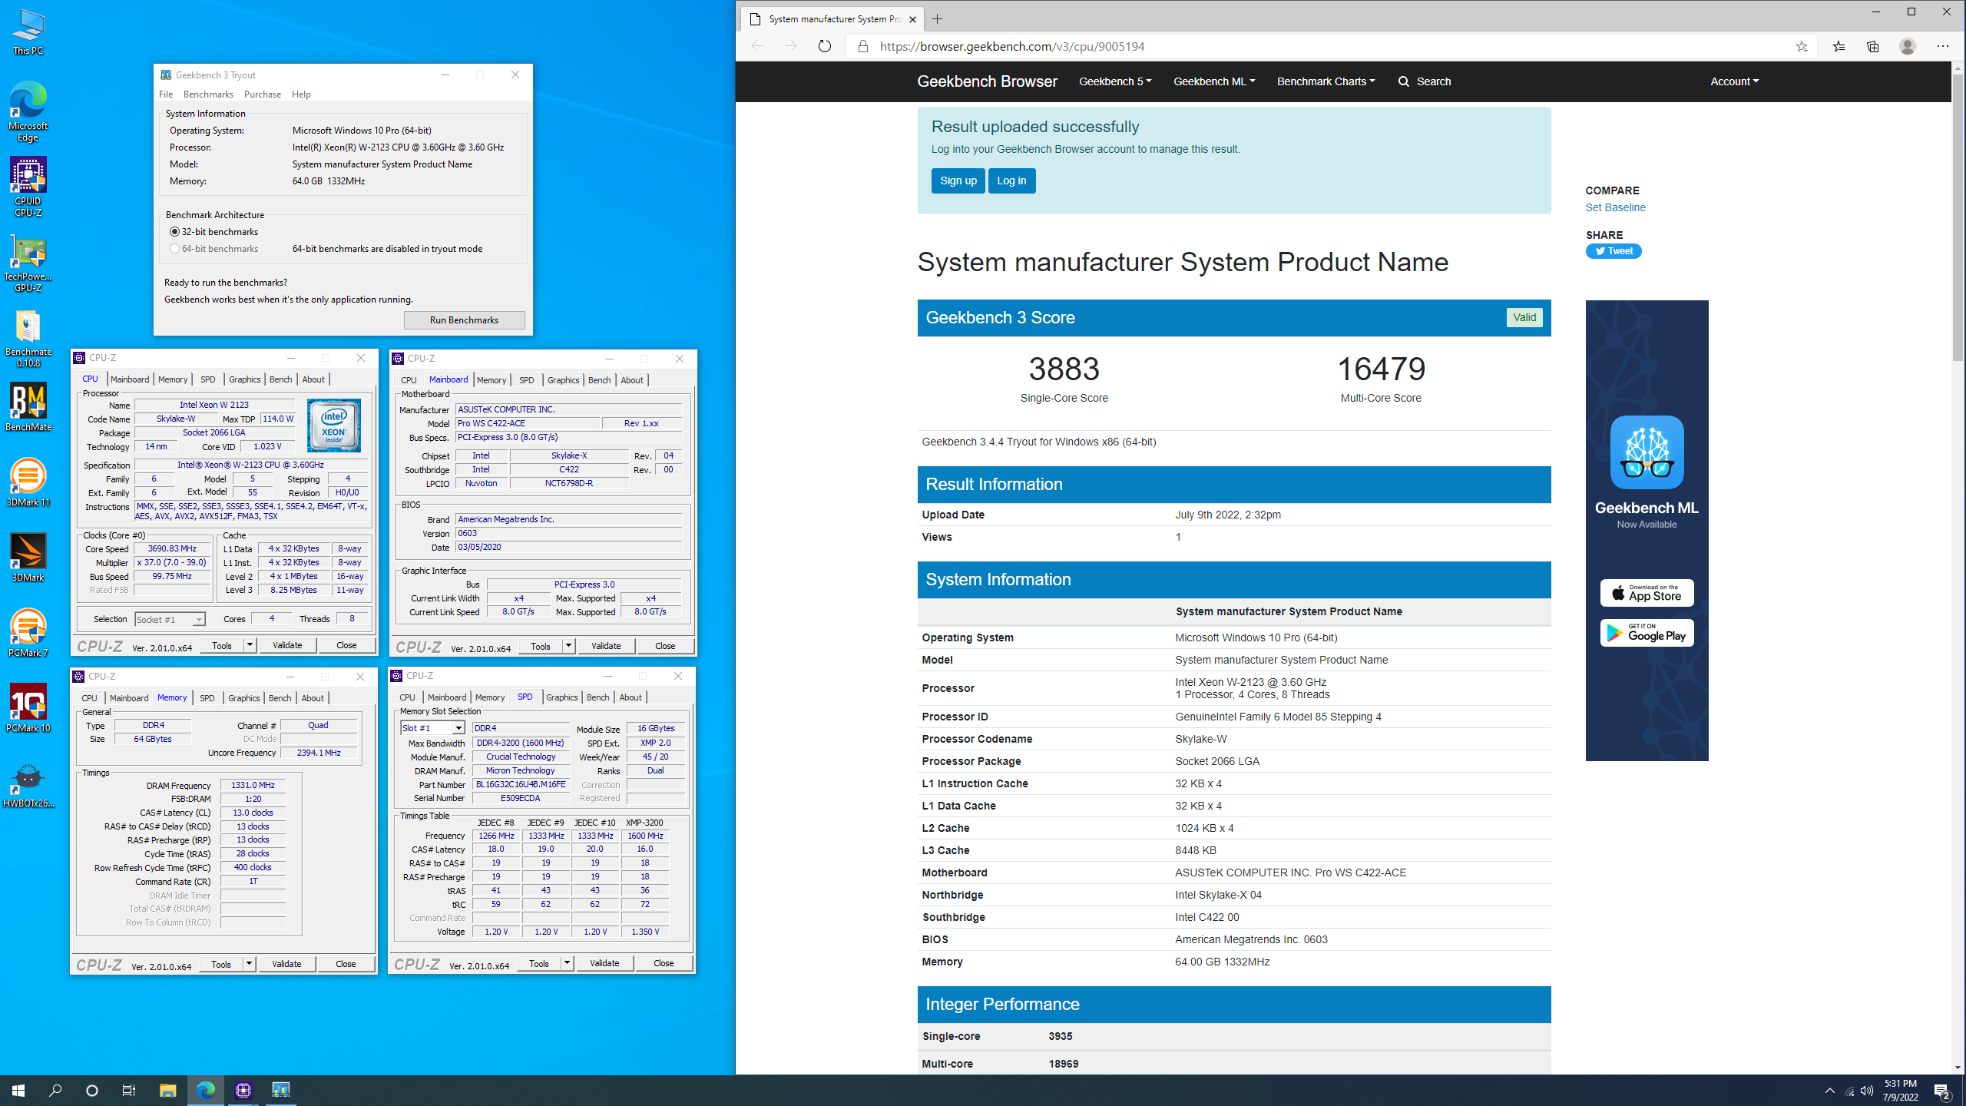Open Task View on taskbar

(129, 1090)
